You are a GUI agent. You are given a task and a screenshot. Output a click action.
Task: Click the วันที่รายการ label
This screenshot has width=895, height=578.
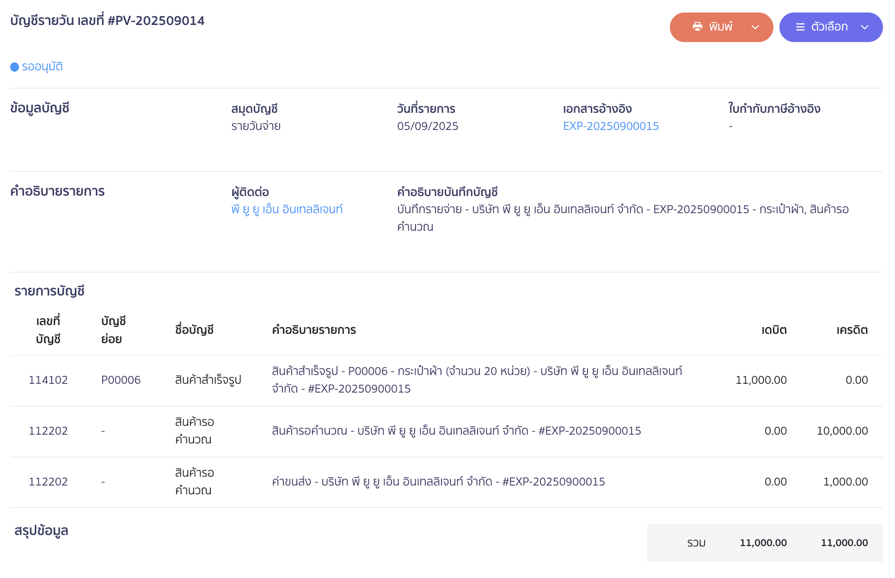[x=426, y=109]
